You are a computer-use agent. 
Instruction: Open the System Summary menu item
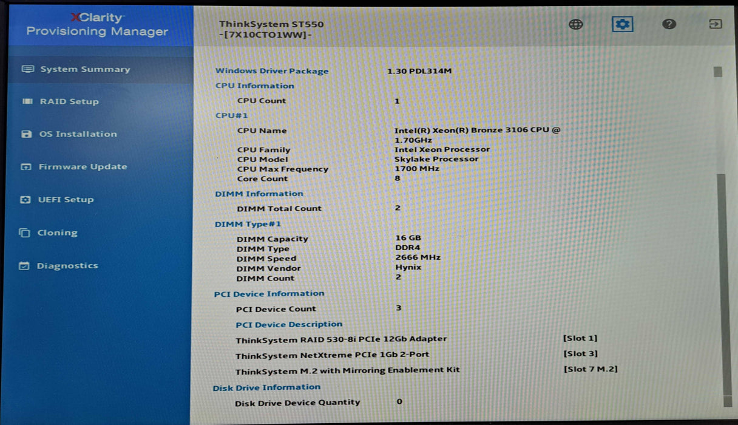coord(85,69)
